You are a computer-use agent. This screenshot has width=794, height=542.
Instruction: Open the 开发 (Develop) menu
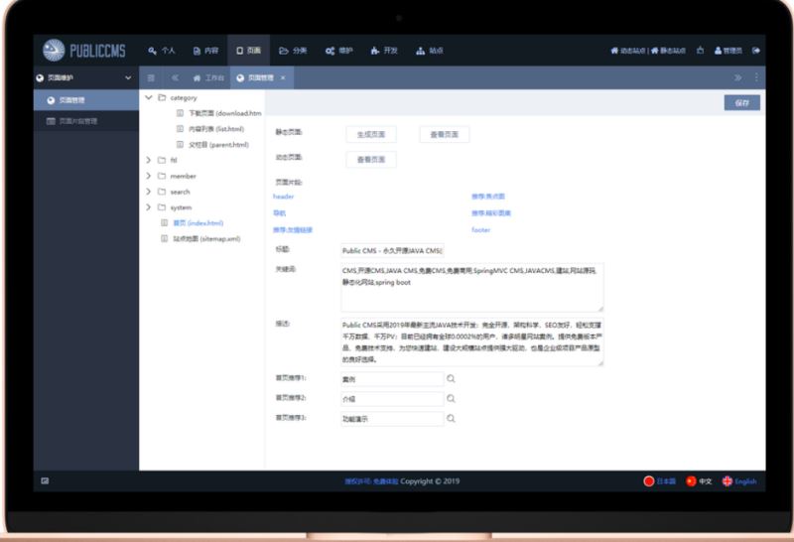[x=384, y=51]
